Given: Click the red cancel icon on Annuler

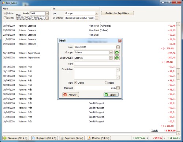Looking at the screenshot, I should tap(65, 95).
